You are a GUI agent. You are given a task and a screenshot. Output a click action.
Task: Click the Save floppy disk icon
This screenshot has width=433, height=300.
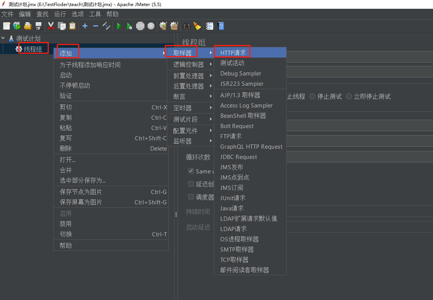click(38, 26)
